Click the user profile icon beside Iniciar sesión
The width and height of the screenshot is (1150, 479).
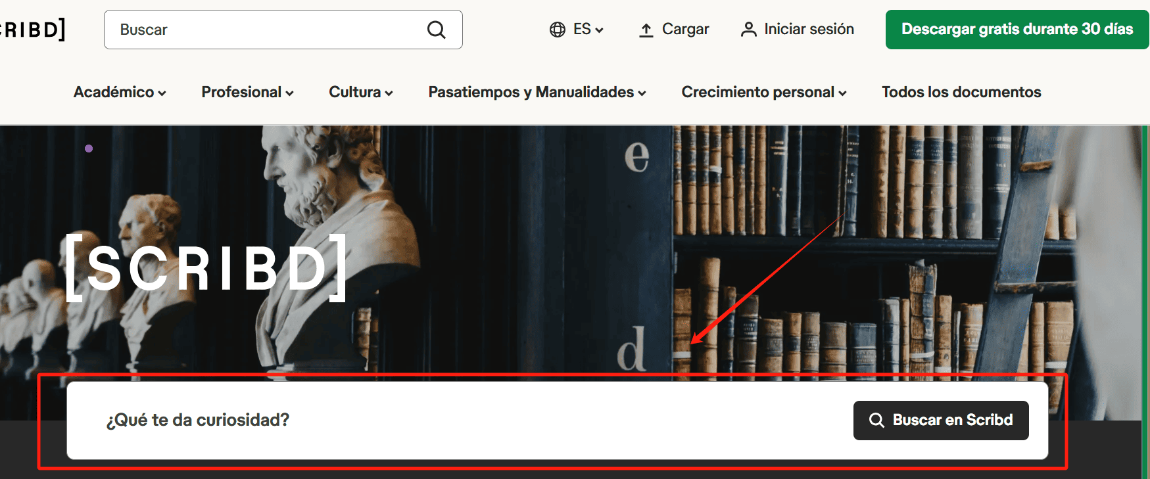click(748, 30)
